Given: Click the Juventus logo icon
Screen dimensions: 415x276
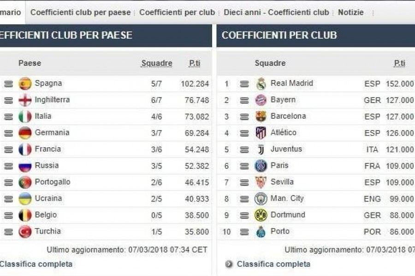Looking at the screenshot, I should [261, 149].
